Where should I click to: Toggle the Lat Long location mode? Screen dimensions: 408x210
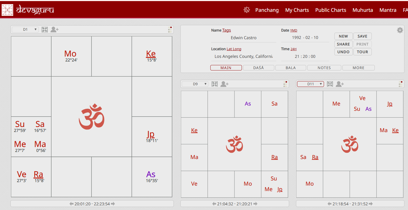(x=234, y=49)
